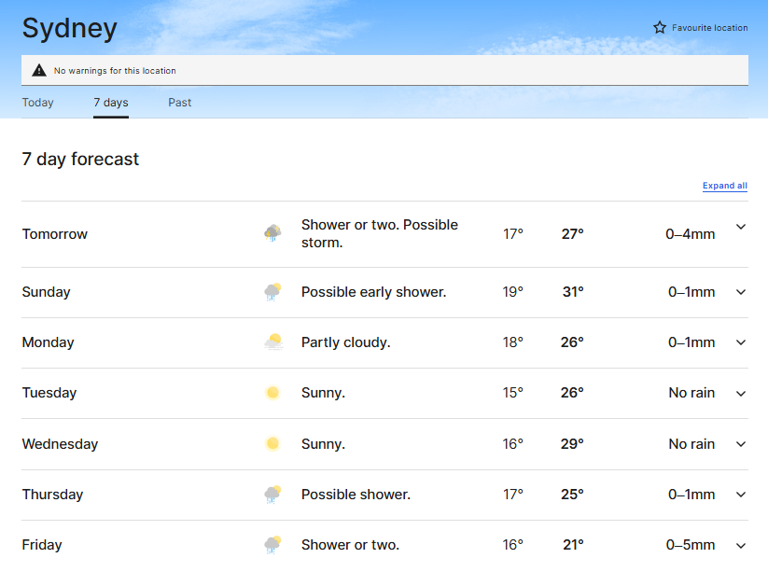Click Friday's shower weather icon
Screen dimensions: 768x572
[x=272, y=544]
